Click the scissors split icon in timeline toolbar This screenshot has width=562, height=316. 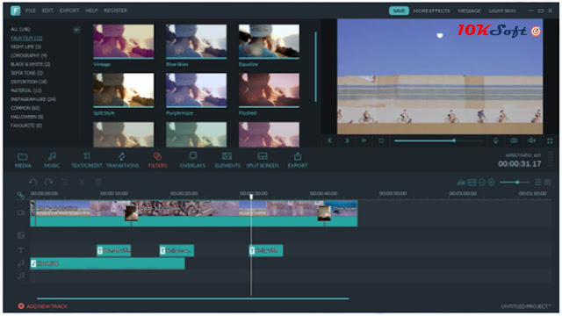pos(82,182)
